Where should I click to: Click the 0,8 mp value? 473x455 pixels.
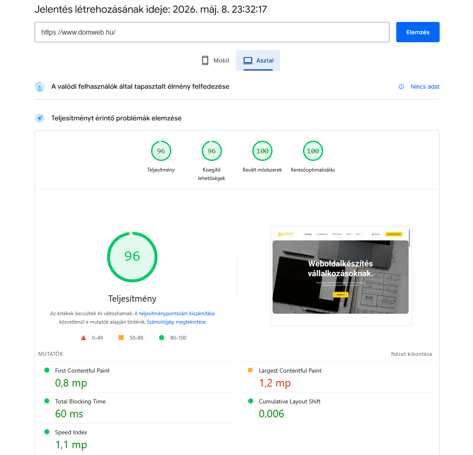(x=71, y=383)
